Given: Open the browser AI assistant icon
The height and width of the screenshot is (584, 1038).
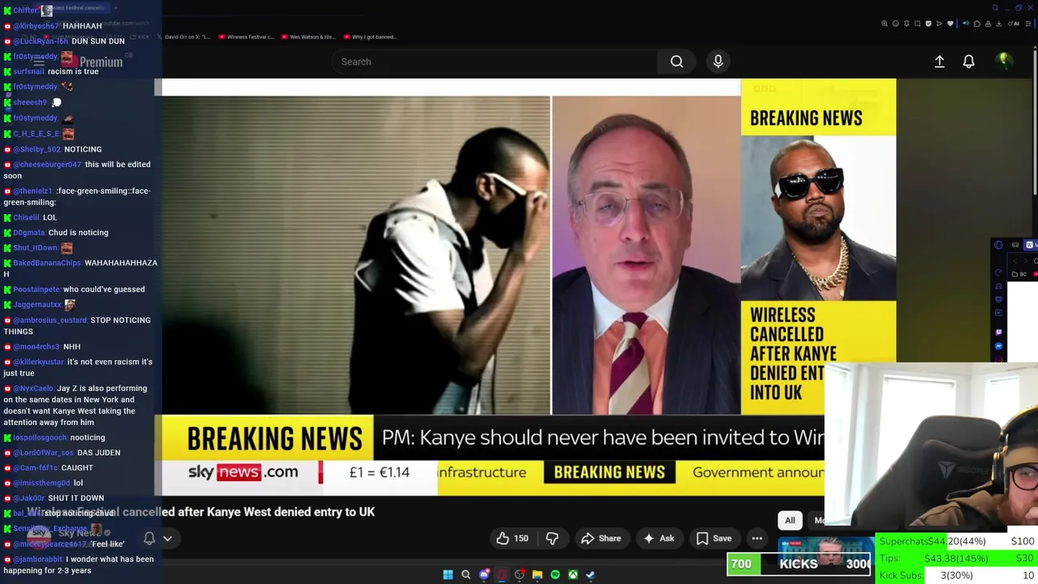Looking at the screenshot, I should [x=1014, y=24].
